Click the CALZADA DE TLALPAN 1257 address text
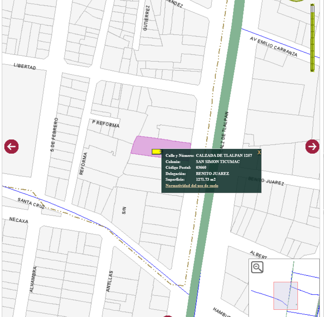The image size is (324, 317). pyautogui.click(x=224, y=155)
